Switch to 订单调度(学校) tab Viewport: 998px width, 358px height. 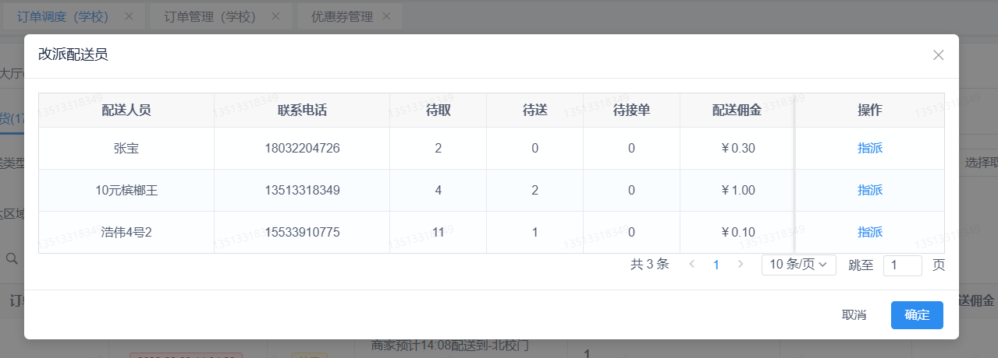click(62, 16)
